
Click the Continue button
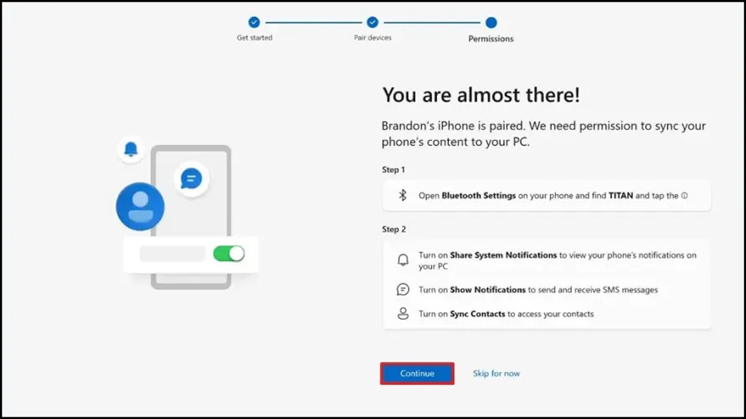click(417, 373)
